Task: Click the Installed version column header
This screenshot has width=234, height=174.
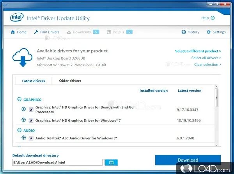Action: [154, 91]
